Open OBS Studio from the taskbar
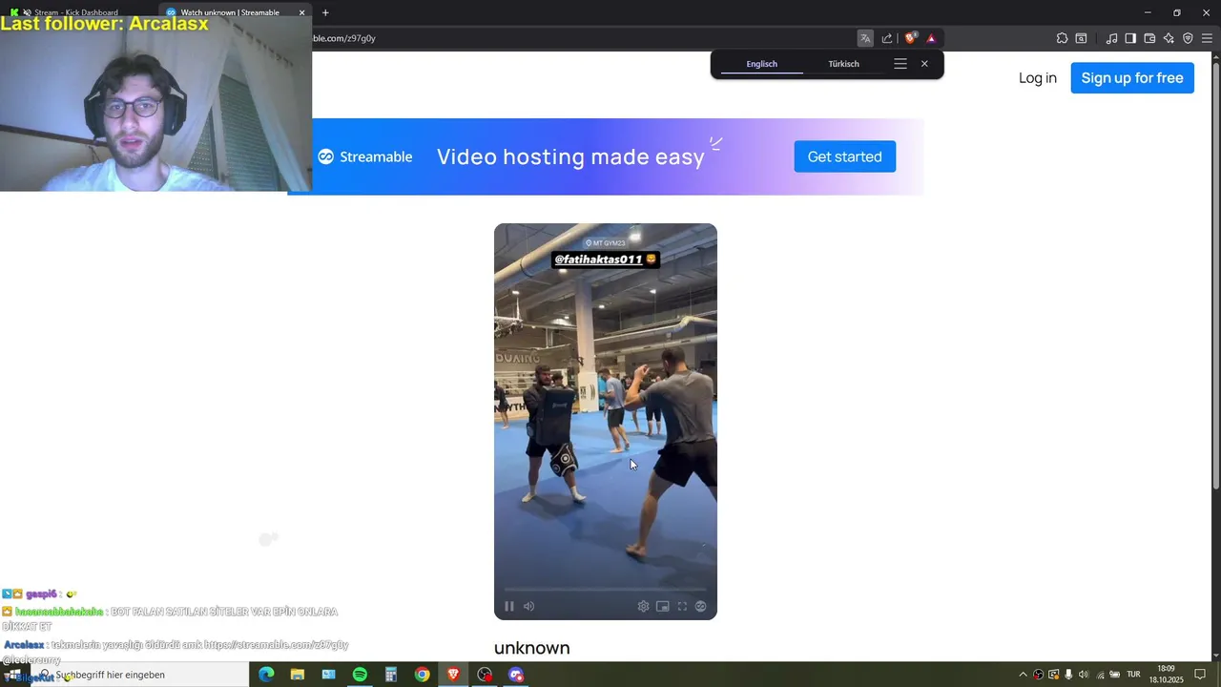The image size is (1221, 687). click(485, 675)
